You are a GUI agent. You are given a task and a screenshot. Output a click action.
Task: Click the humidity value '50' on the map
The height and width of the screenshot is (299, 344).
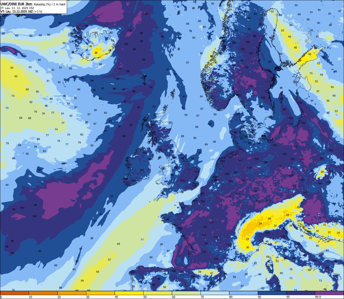click(x=16, y=76)
